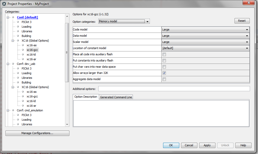
Task: Collapse XC16 (Global Options) under Conf: [default]
Action: click(x=13, y=41)
